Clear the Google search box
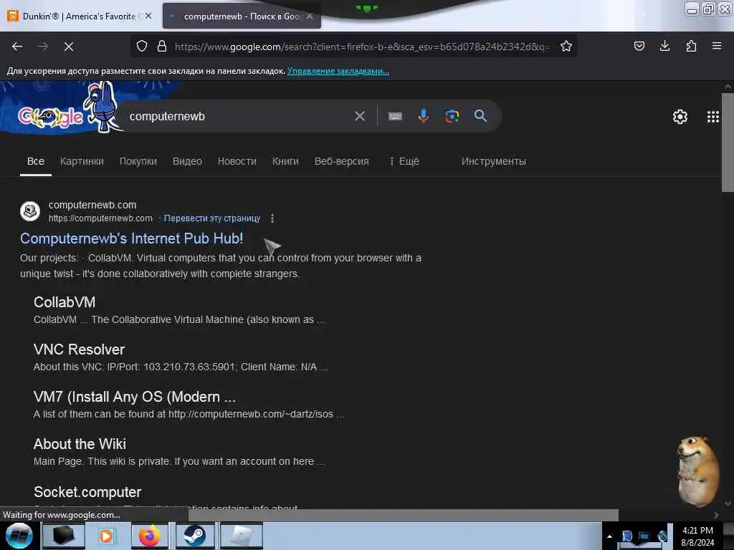Image resolution: width=734 pixels, height=550 pixels. 360,116
